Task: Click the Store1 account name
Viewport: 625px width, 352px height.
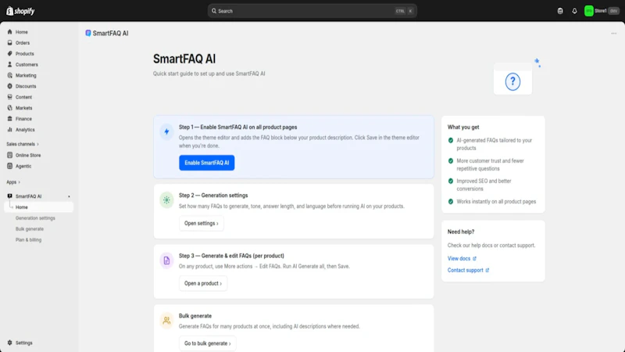Action: [x=600, y=11]
